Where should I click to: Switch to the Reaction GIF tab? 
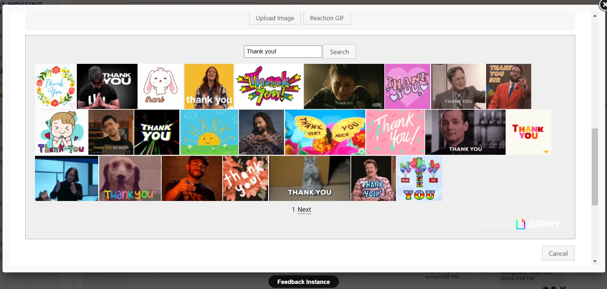click(327, 18)
